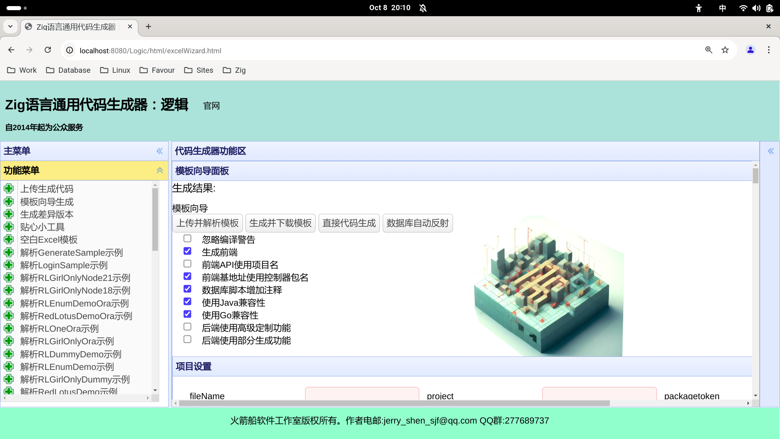
Task: Uncheck the 生成前端 option
Action: pos(187,251)
